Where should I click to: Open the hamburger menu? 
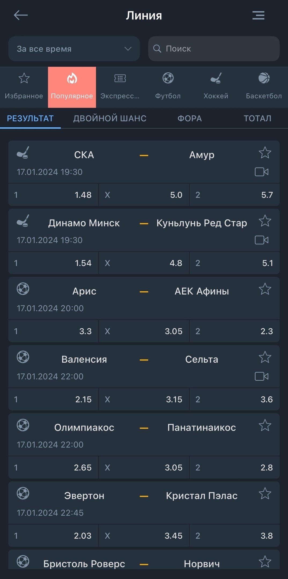coord(258,15)
